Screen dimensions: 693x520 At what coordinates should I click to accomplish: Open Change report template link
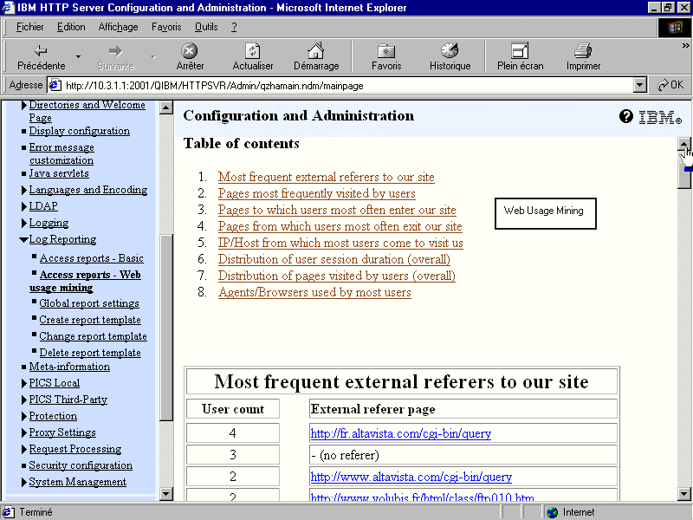pyautogui.click(x=94, y=336)
